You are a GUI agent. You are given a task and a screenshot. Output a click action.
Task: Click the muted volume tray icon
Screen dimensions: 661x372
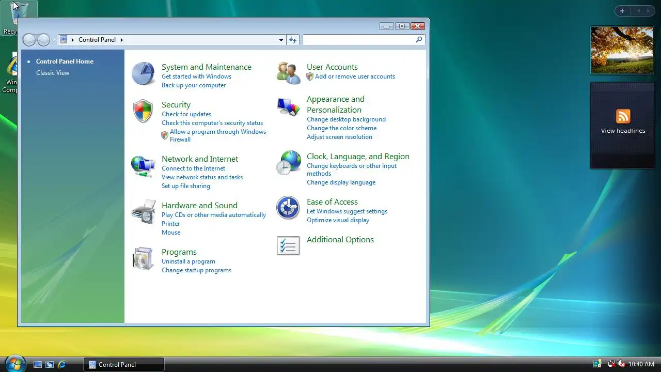pos(621,364)
